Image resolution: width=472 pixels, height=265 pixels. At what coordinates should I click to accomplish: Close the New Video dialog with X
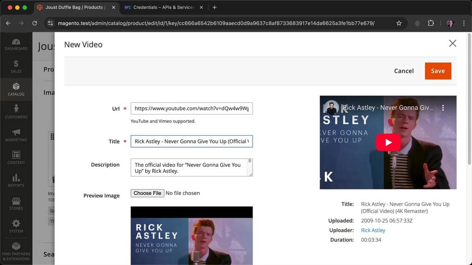tap(452, 43)
